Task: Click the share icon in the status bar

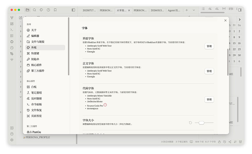Action: point(230,142)
